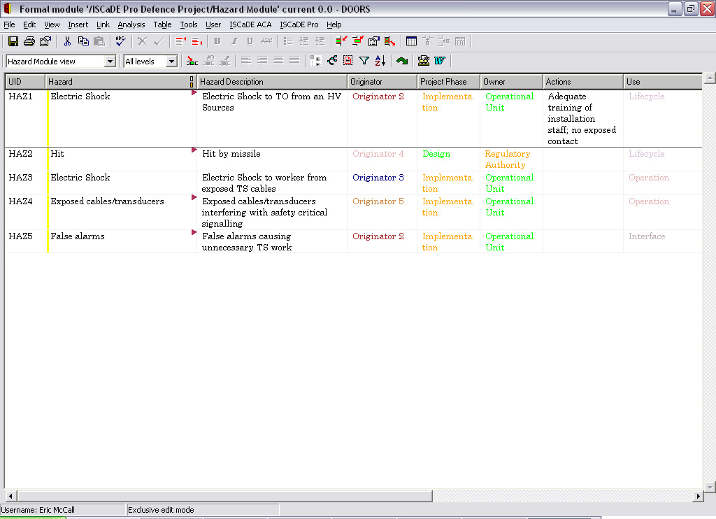The image size is (716, 519).
Task: Open link arrow on False alarms row
Action: (194, 232)
